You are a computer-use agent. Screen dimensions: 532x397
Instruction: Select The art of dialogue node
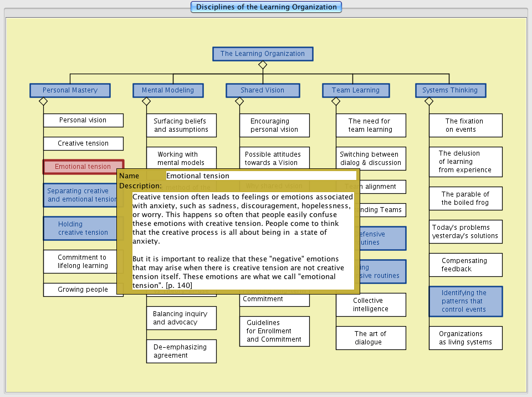(371, 338)
